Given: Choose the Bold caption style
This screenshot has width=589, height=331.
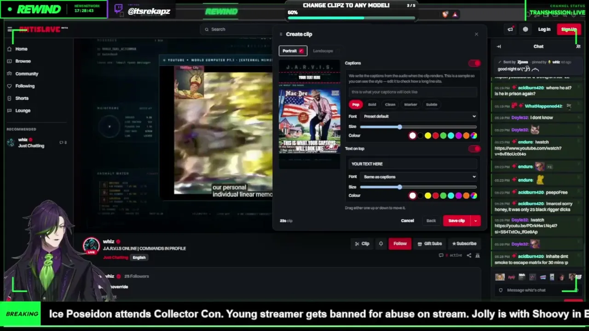Looking at the screenshot, I should (x=372, y=104).
